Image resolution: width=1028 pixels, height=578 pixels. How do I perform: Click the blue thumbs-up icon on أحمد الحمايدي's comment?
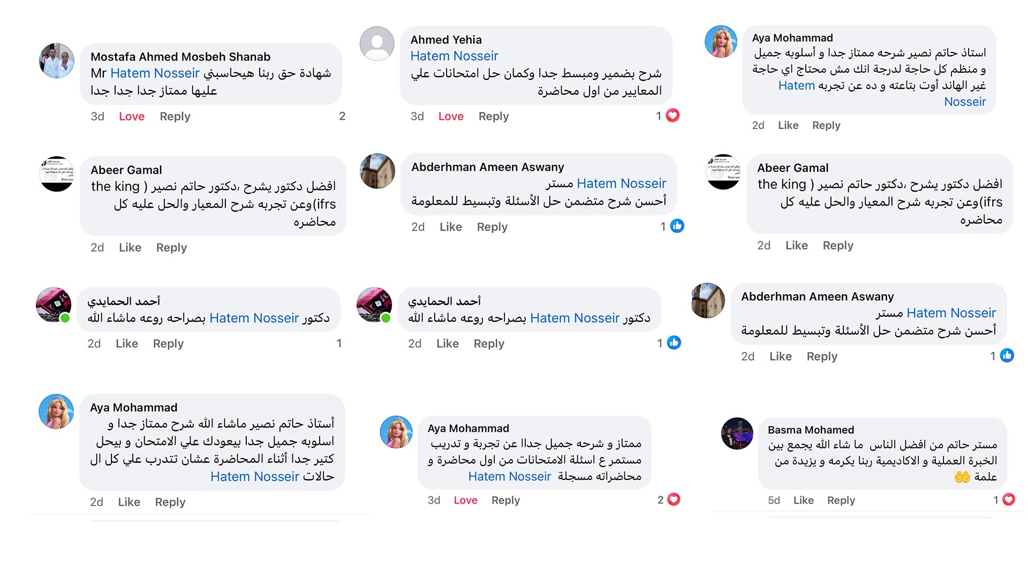674,343
